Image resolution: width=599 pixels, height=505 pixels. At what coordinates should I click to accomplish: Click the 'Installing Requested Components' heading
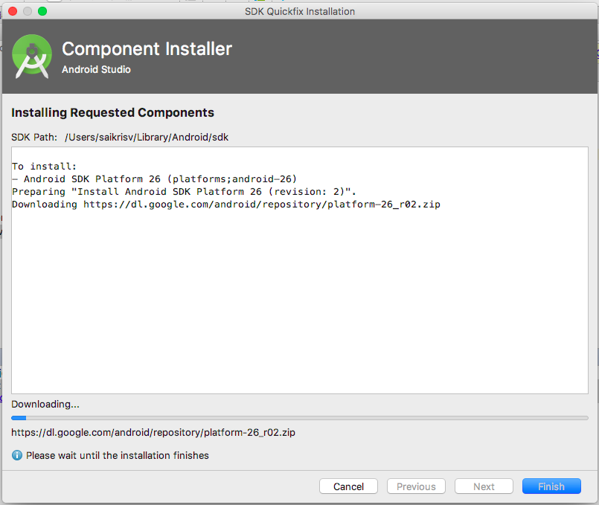(x=112, y=112)
